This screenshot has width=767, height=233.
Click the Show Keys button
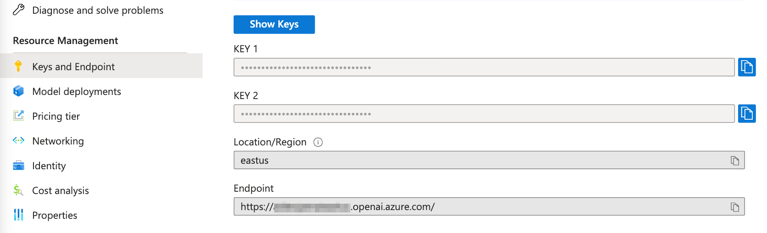[x=274, y=24]
